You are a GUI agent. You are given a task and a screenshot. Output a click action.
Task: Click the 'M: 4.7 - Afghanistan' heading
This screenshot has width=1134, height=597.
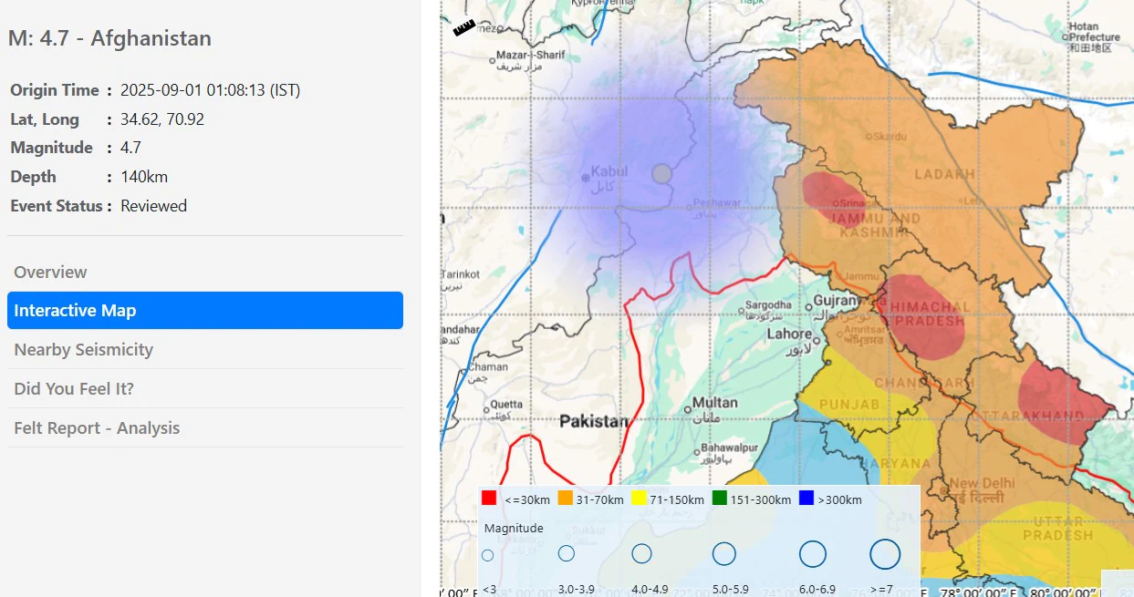tap(109, 38)
